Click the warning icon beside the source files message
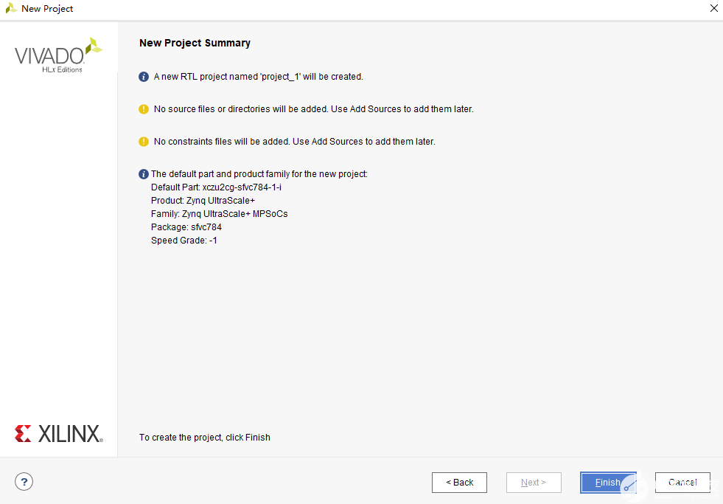This screenshot has height=504, width=723. pyautogui.click(x=144, y=109)
